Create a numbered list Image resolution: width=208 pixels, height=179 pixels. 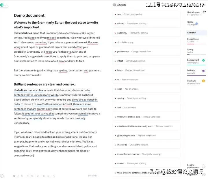pyautogui.click(x=44, y=176)
